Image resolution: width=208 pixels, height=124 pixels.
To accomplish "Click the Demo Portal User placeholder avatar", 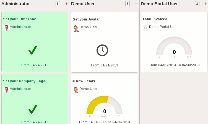I will pos(145,28).
